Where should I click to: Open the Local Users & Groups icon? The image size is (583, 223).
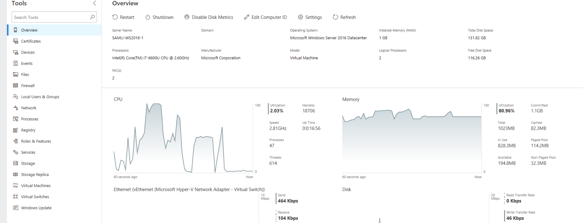click(15, 97)
